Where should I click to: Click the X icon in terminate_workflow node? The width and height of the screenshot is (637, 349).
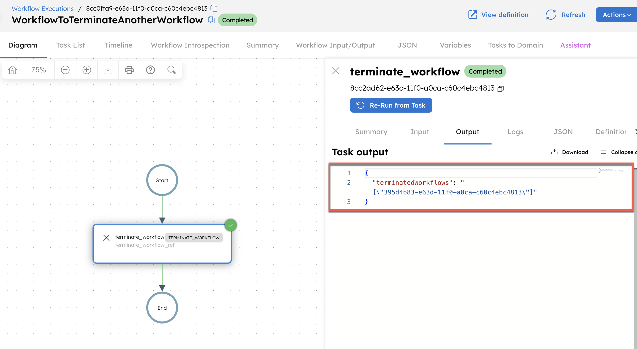[106, 238]
